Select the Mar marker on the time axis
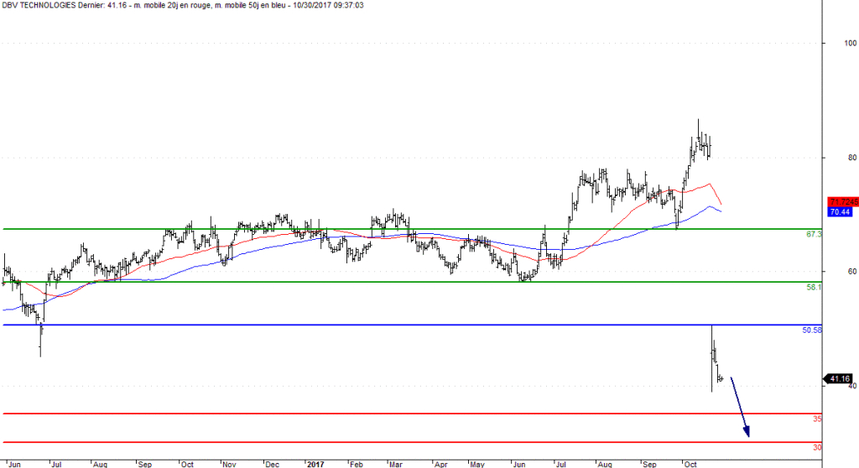859x468 pixels. point(395,463)
